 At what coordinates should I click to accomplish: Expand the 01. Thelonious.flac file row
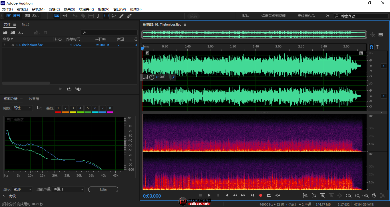(x=5, y=45)
